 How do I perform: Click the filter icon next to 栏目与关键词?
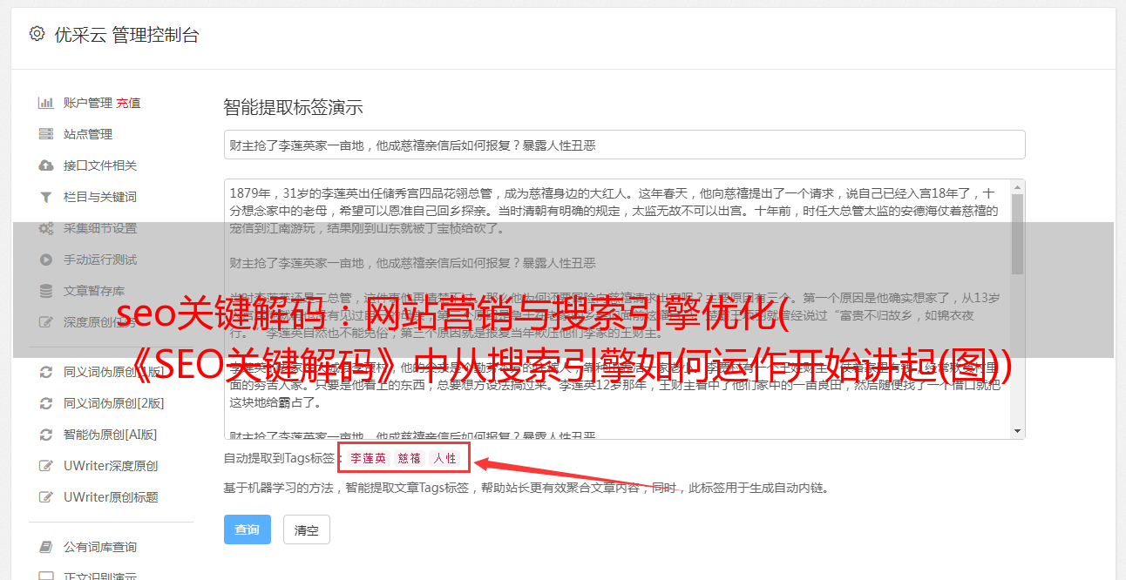point(46,197)
